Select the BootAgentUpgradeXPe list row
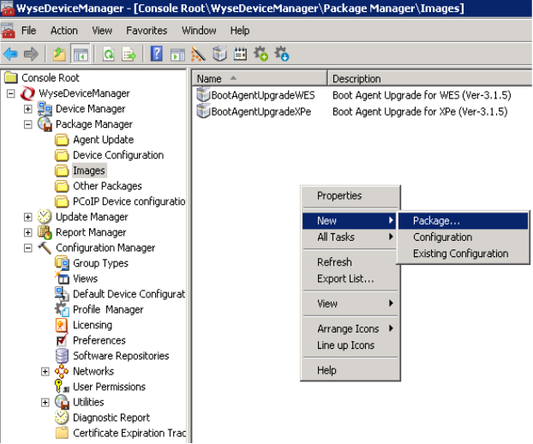 [252, 111]
